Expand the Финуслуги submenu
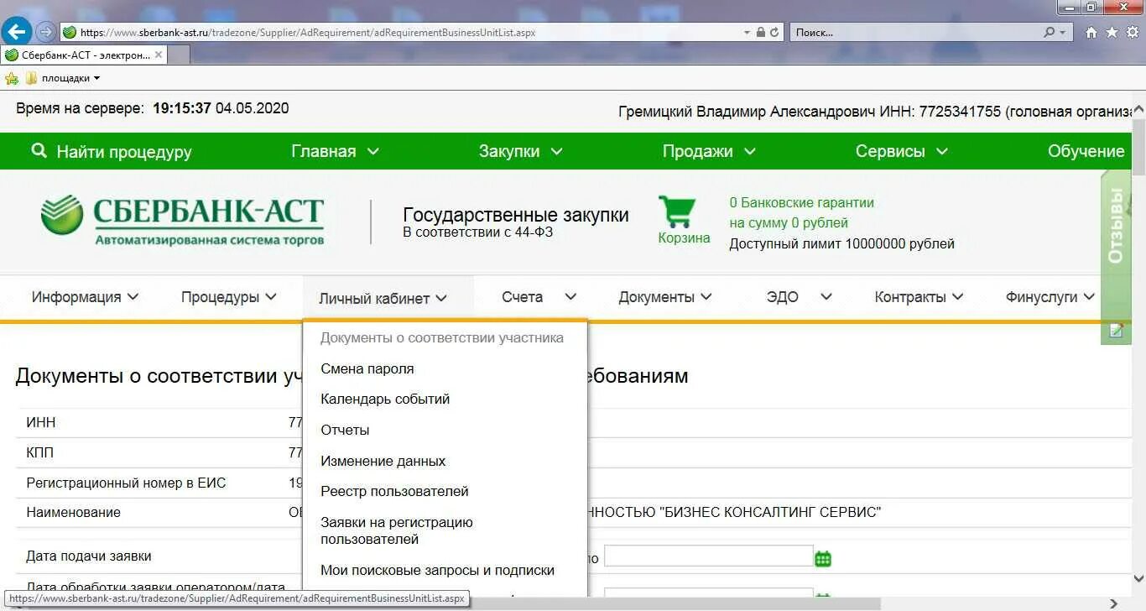 [x=1050, y=297]
